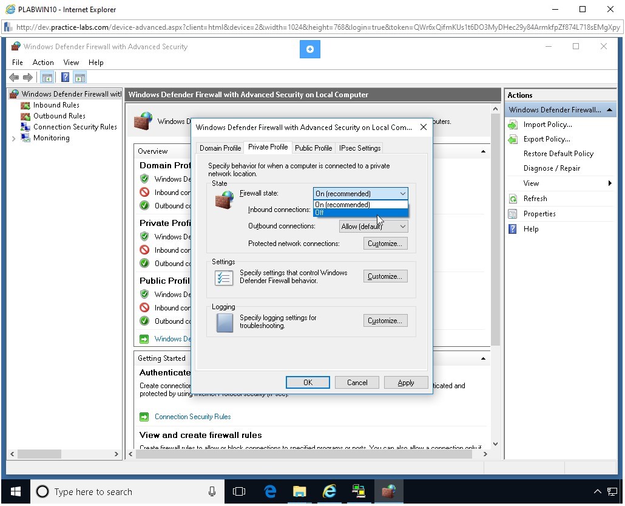Viewport: 625px width, 506px height.
Task: Click the Apply button
Action: pos(405,383)
